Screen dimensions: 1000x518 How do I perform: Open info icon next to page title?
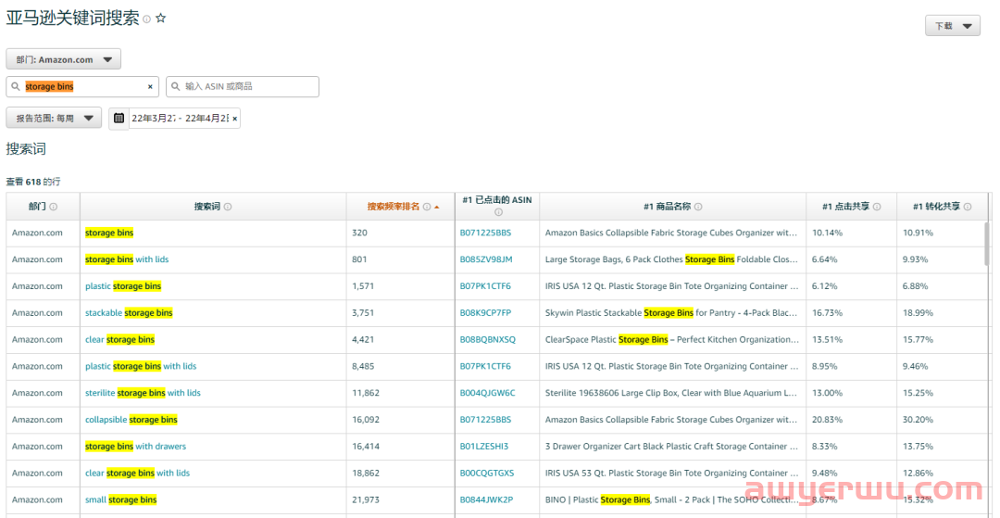pyautogui.click(x=146, y=19)
